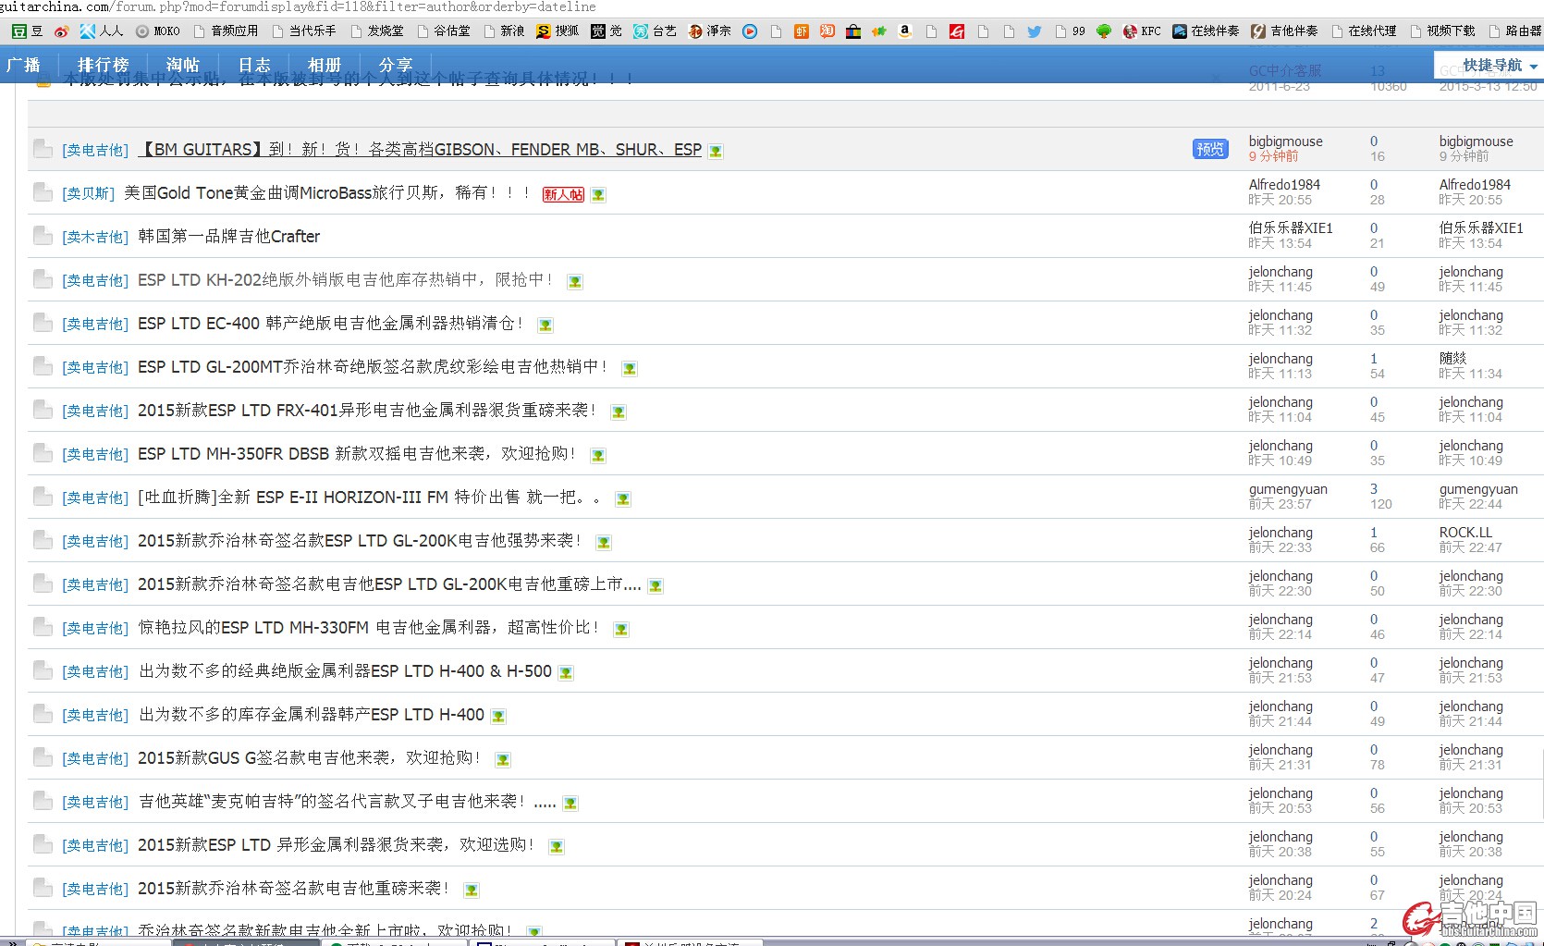The image size is (1544, 946).
Task: Open author profile Alfredo1984
Action: tap(1284, 185)
